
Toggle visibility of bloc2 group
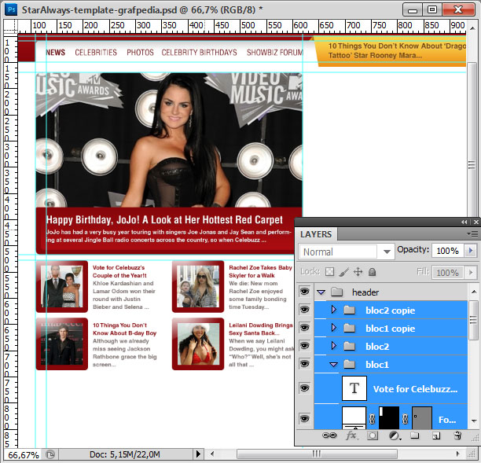coord(304,346)
